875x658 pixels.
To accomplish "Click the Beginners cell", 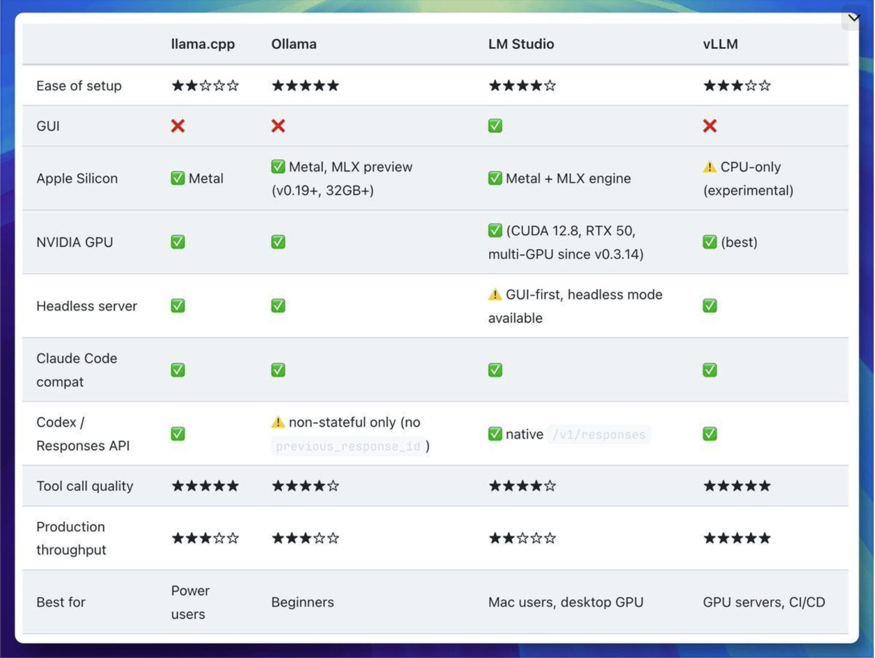I will (302, 602).
